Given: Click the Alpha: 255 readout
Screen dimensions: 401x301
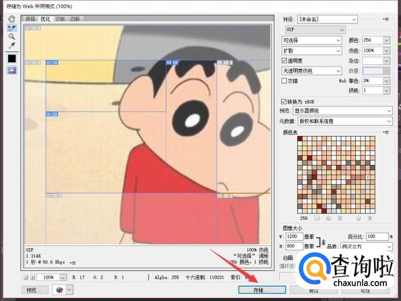Looking at the screenshot, I should pos(167,277).
